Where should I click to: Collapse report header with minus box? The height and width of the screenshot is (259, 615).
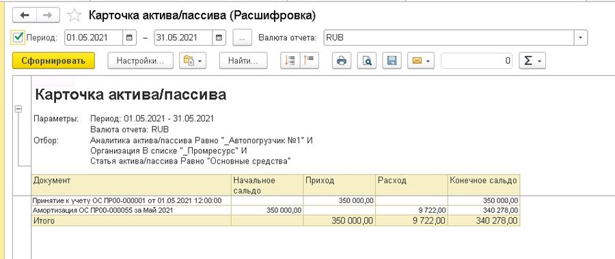(18, 109)
